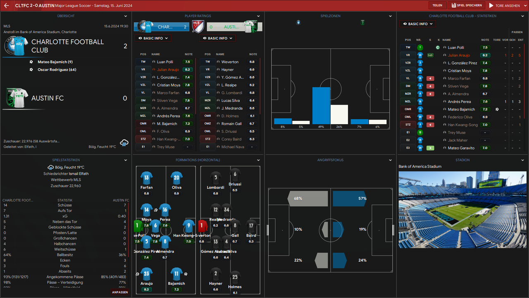Click the goal ball icon beside Mateo Bajamich (9)
The width and height of the screenshot is (529, 298).
(31, 62)
